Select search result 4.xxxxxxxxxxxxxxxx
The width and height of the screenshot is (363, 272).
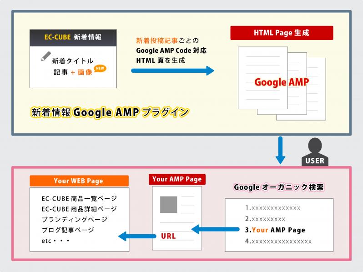[278, 242]
